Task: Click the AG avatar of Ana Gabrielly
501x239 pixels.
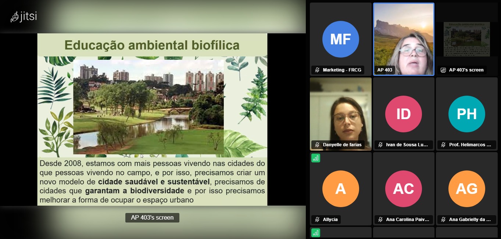Action: (x=466, y=189)
